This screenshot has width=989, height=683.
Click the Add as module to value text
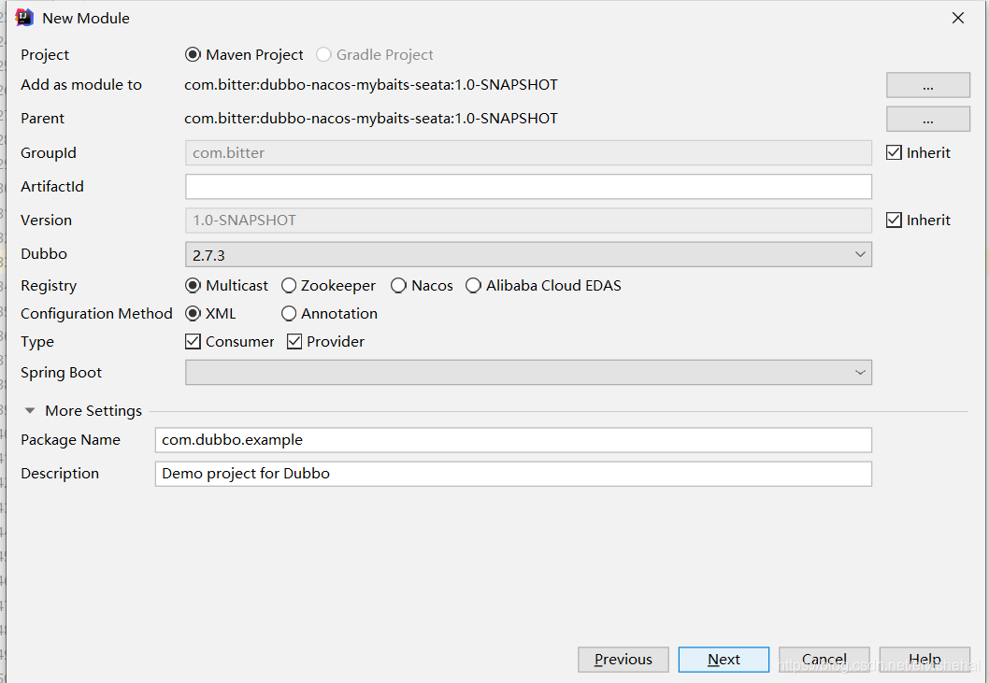(371, 85)
